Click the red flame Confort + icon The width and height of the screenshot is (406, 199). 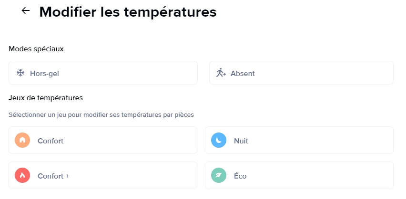(x=22, y=176)
